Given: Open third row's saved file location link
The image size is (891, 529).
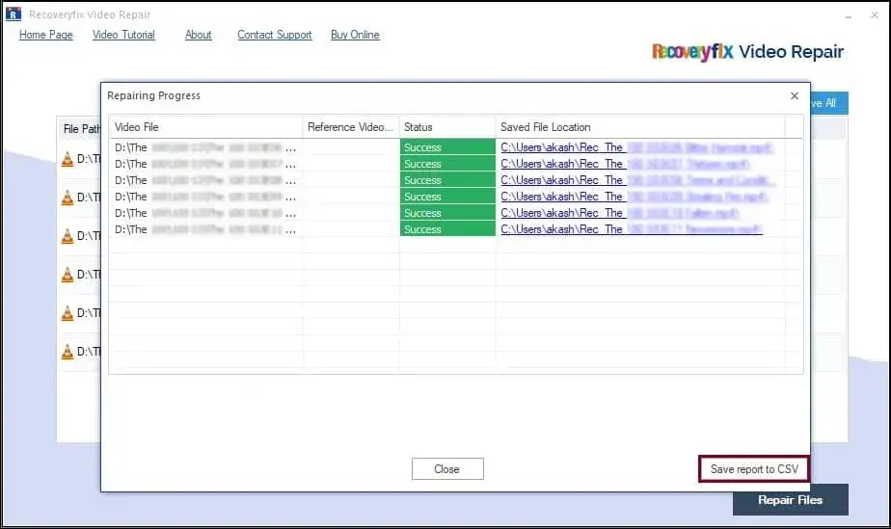Looking at the screenshot, I should pyautogui.click(x=637, y=180).
